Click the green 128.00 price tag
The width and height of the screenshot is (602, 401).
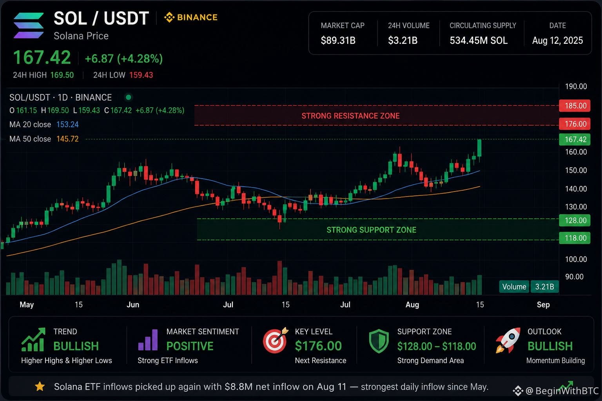575,220
